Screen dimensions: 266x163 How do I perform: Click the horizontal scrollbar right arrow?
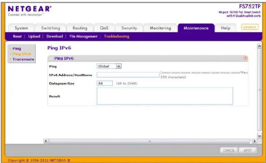(x=254, y=141)
